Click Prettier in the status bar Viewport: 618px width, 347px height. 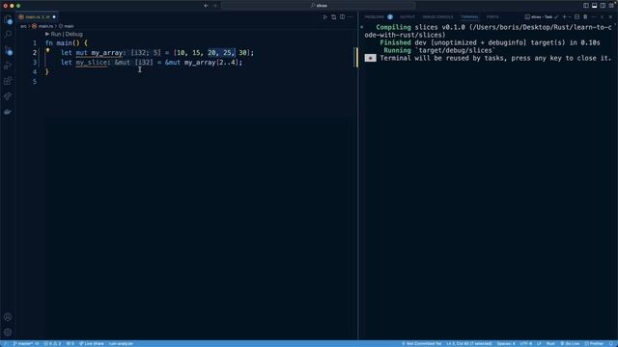coord(594,343)
